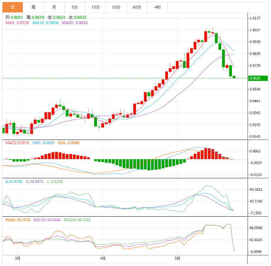Image resolution: width=271 pixels, height=266 pixels.
Task: Click the 43.7160 KDJ axis label
Action: (x=256, y=201)
